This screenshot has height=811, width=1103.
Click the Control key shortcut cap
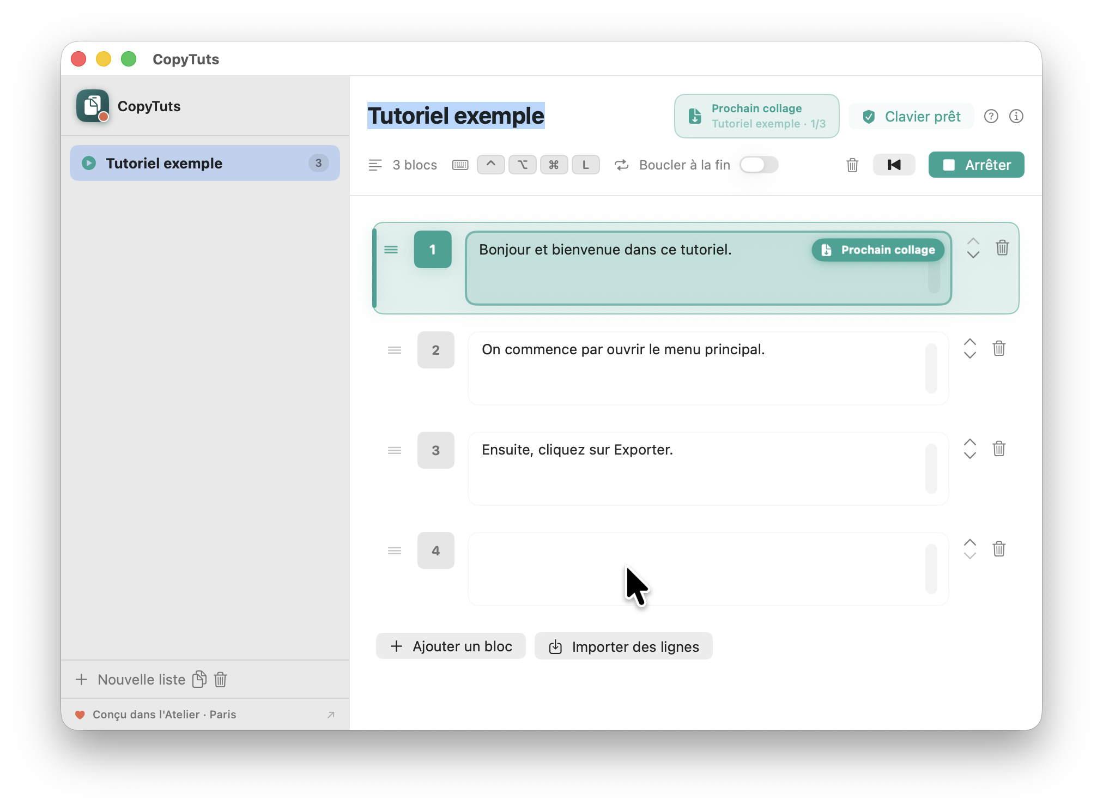pos(490,165)
